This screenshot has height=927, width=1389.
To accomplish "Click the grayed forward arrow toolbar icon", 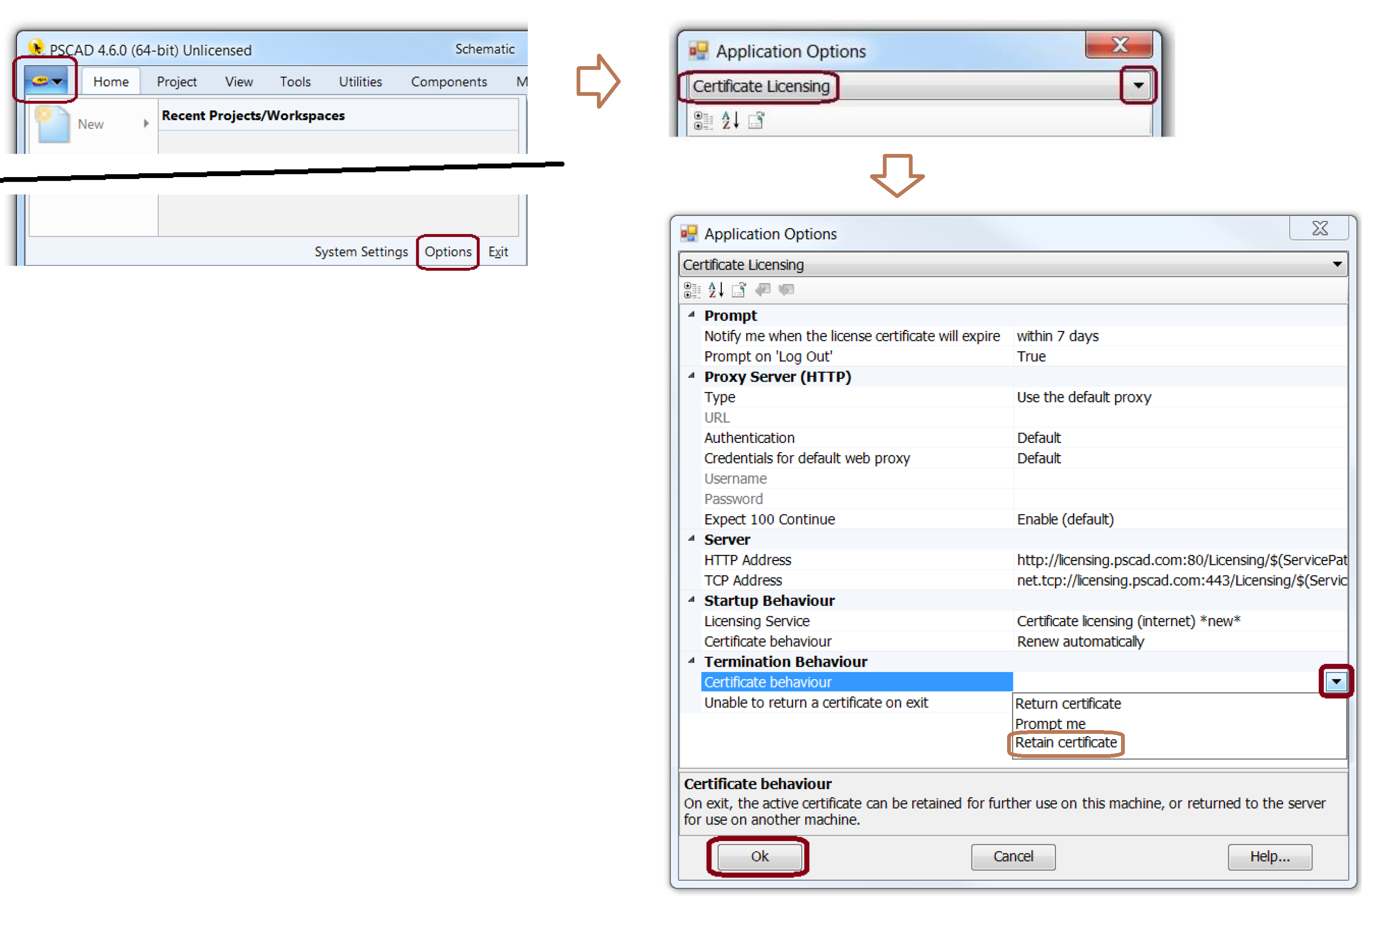I will coord(786,289).
